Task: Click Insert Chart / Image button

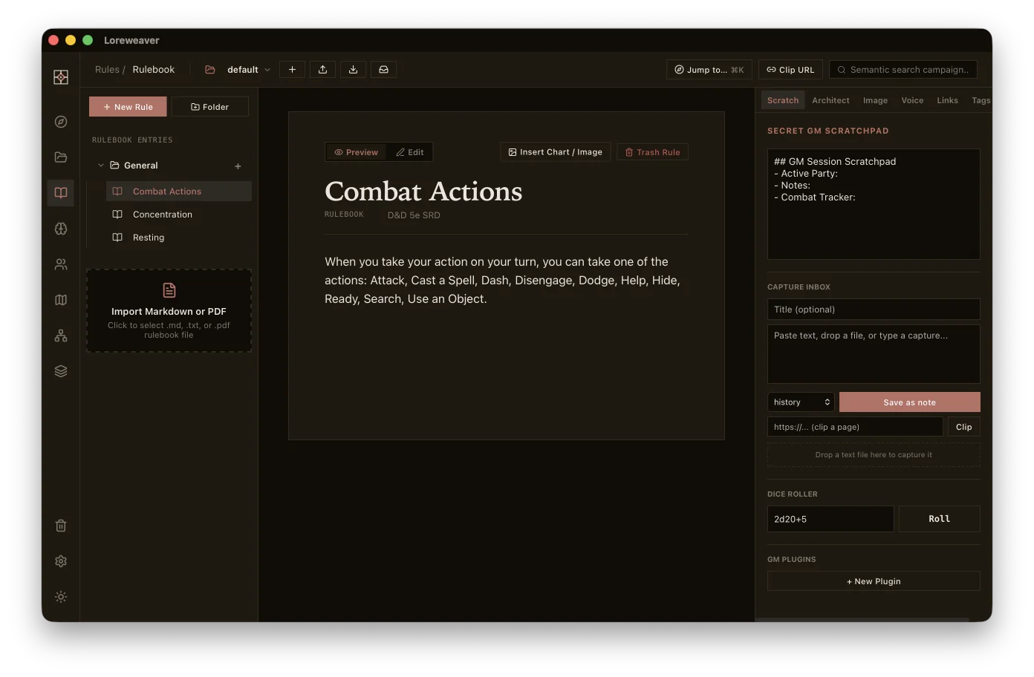Action: point(556,152)
